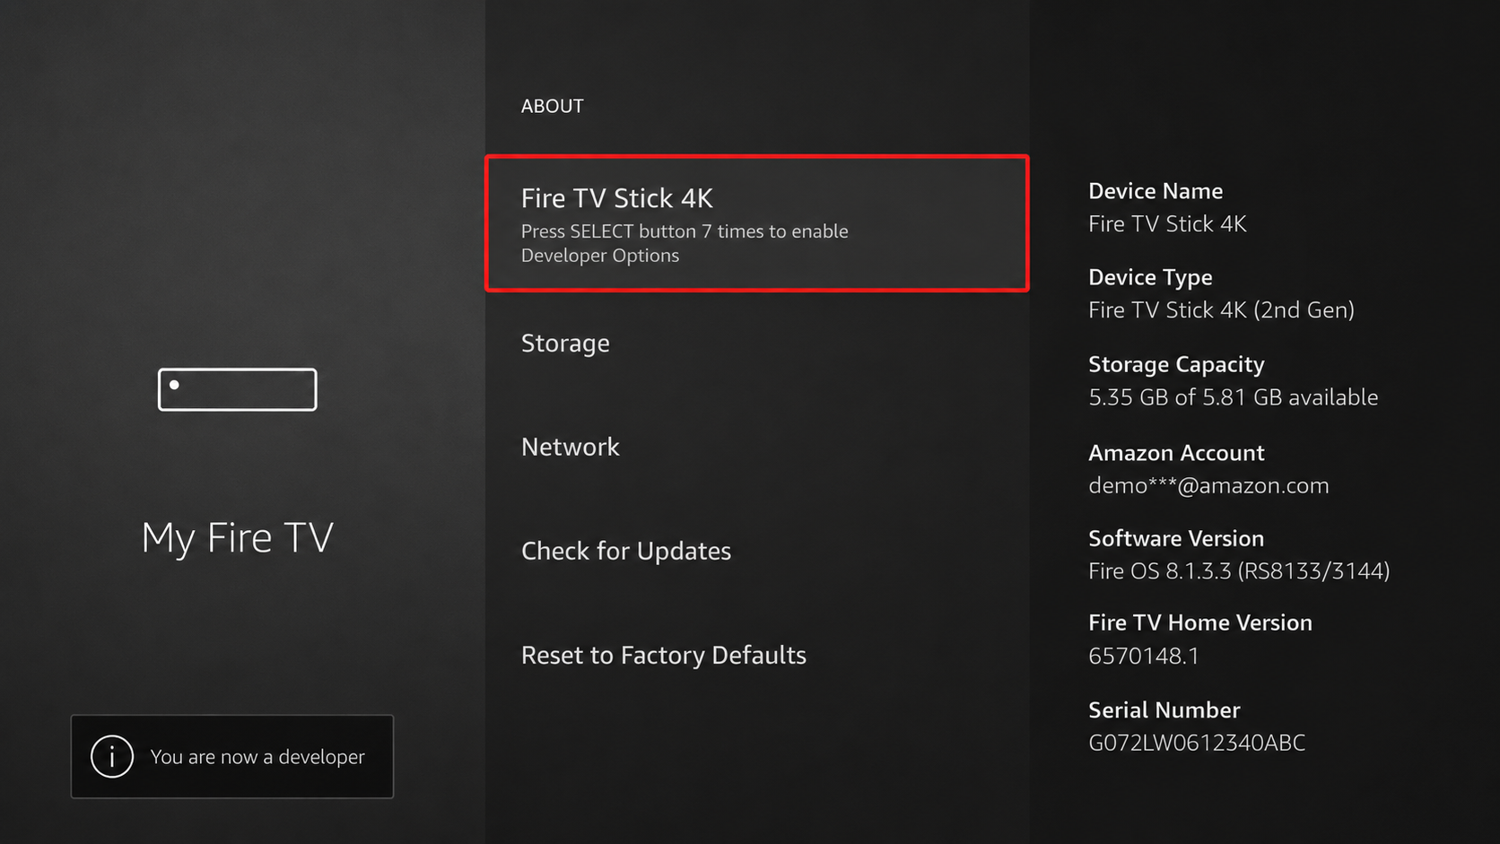Image resolution: width=1500 pixels, height=844 pixels.
Task: Click the ABOUT section heading
Action: coord(553,106)
